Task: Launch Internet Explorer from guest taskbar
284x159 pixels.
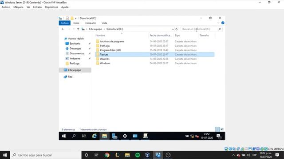Action: point(94,136)
